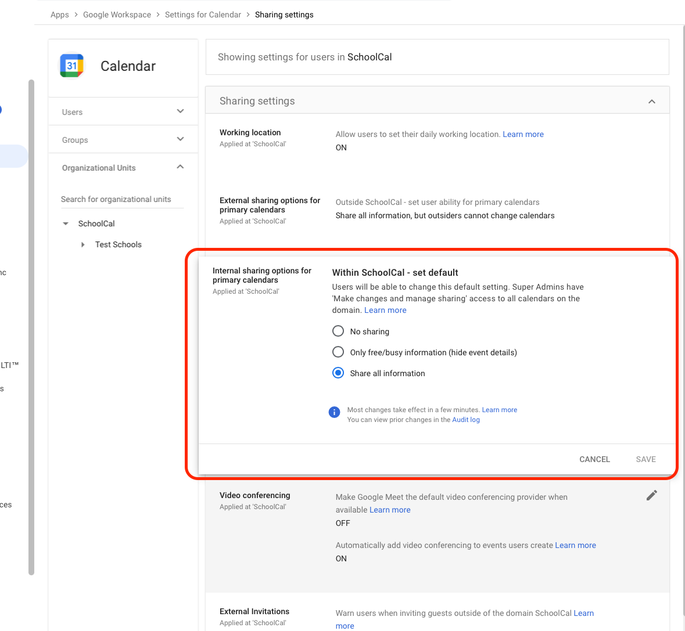
Task: Open Settings for Calendar breadcrumb
Action: [x=203, y=15]
